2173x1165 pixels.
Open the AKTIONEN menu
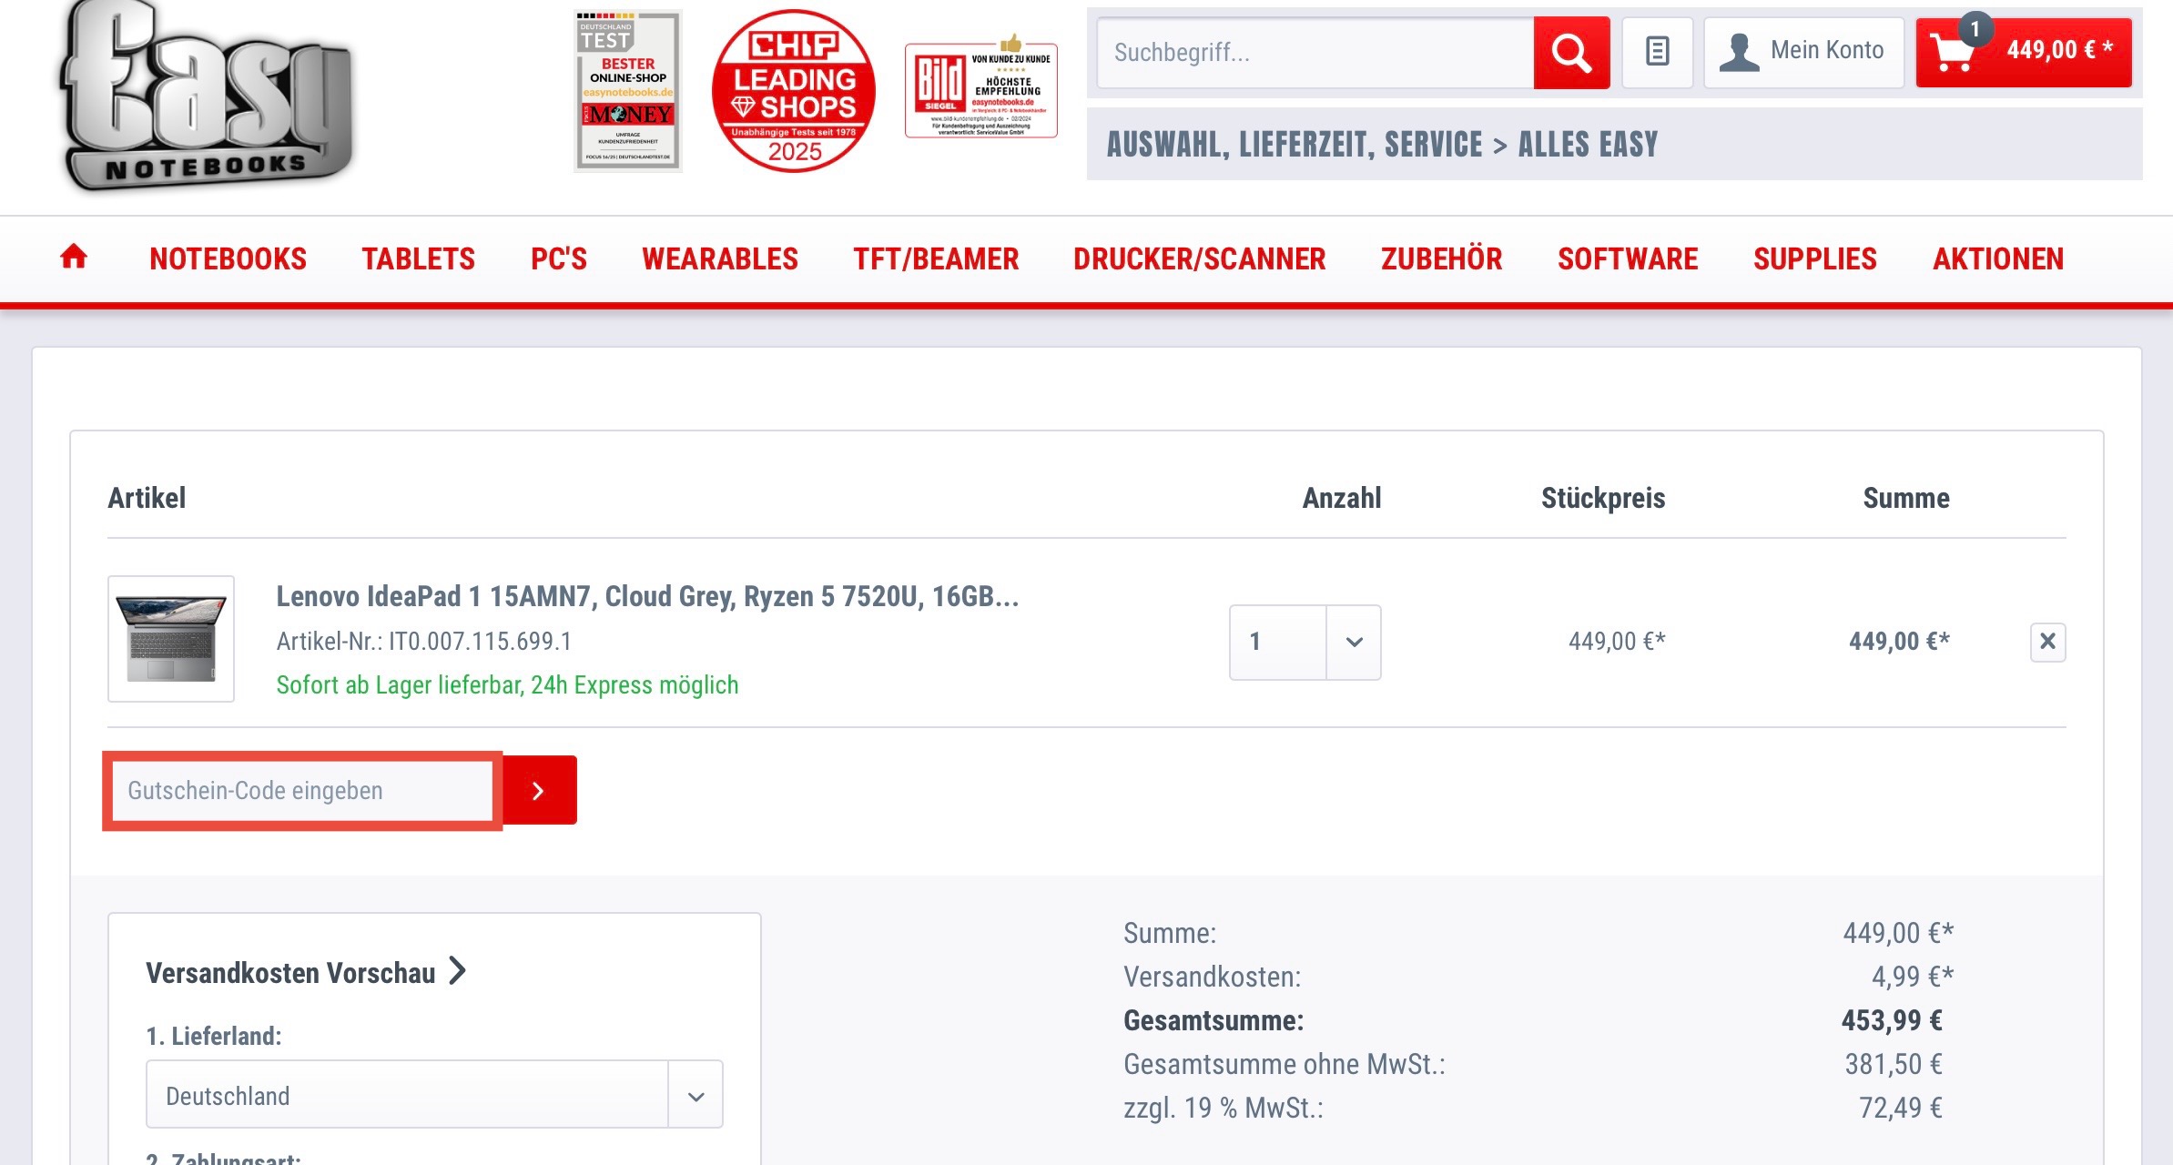click(1998, 258)
